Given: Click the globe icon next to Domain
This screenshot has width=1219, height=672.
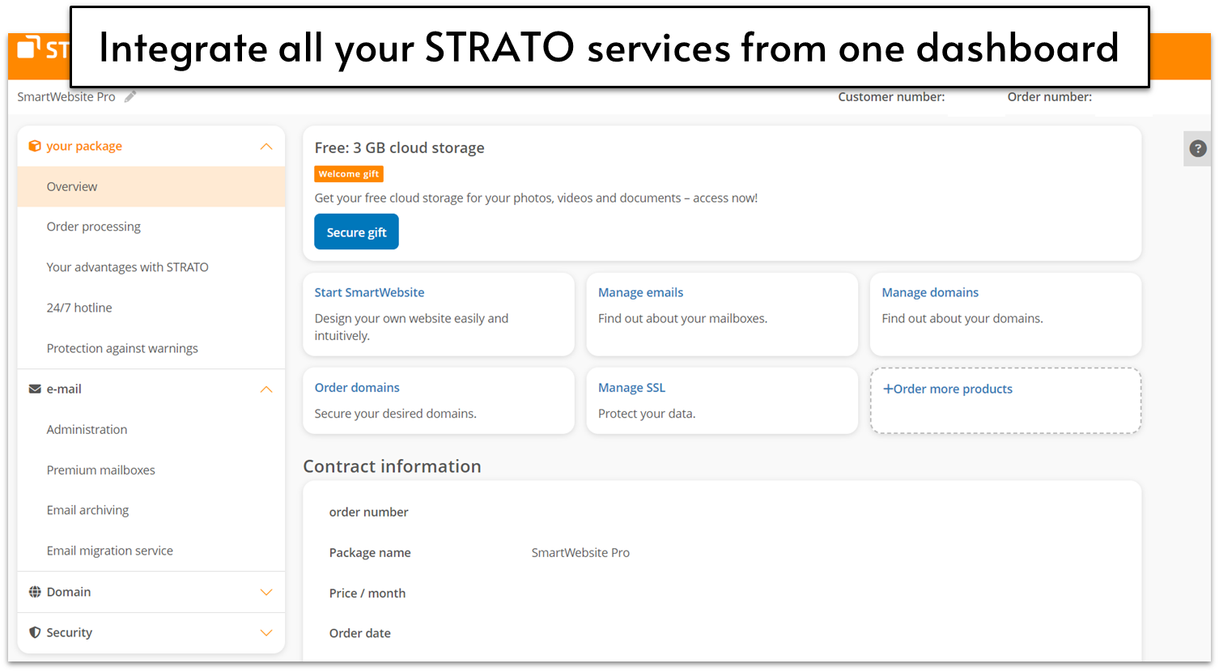Looking at the screenshot, I should coord(35,592).
